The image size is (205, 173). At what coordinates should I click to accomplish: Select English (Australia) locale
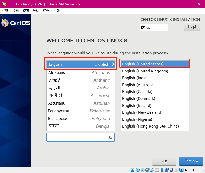coord(155,85)
